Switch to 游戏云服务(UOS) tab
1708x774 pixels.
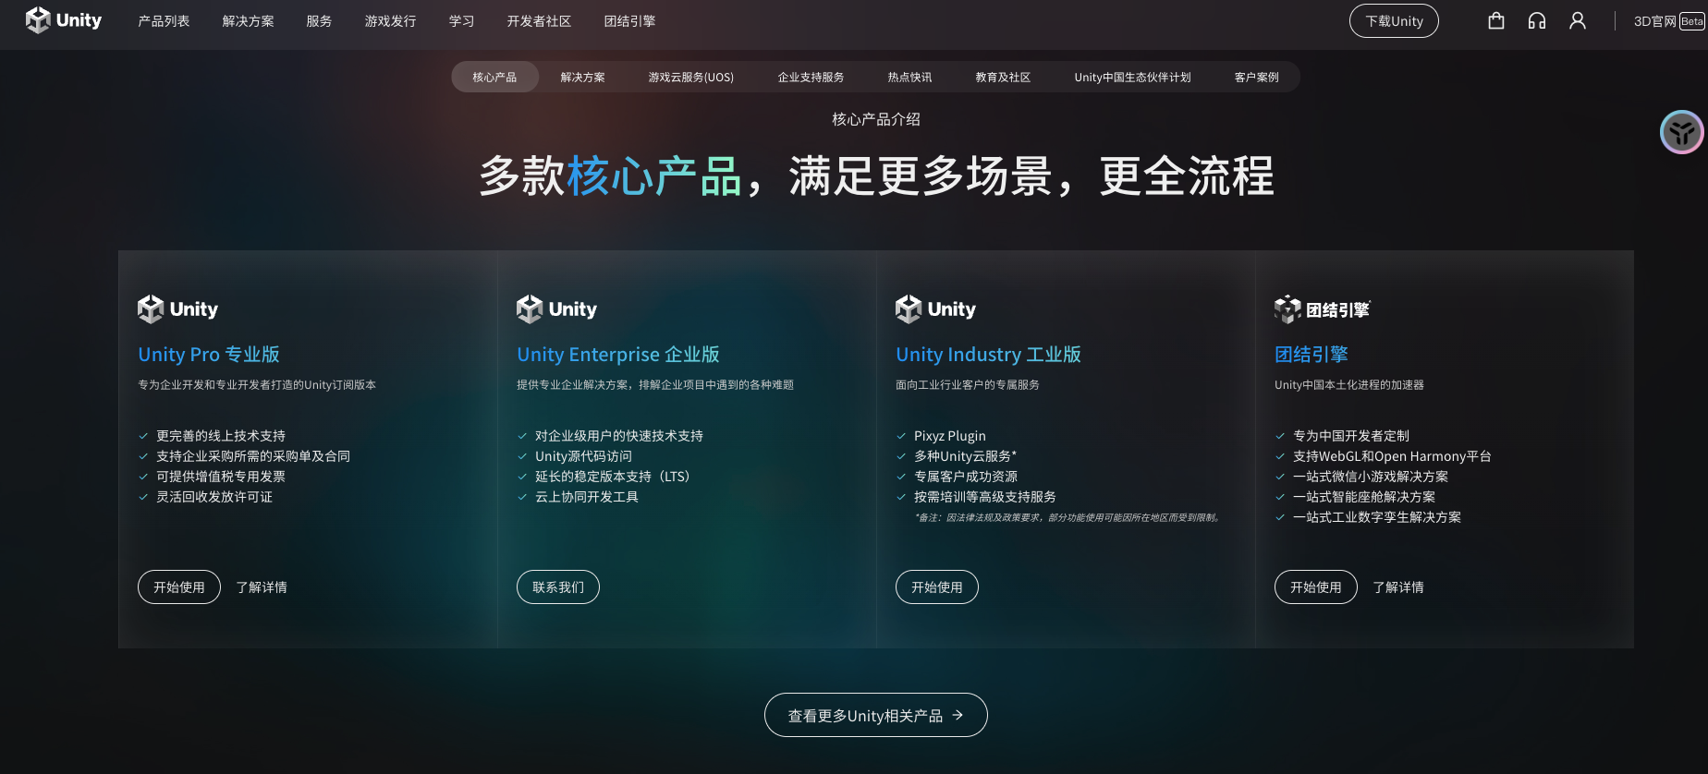[690, 77]
